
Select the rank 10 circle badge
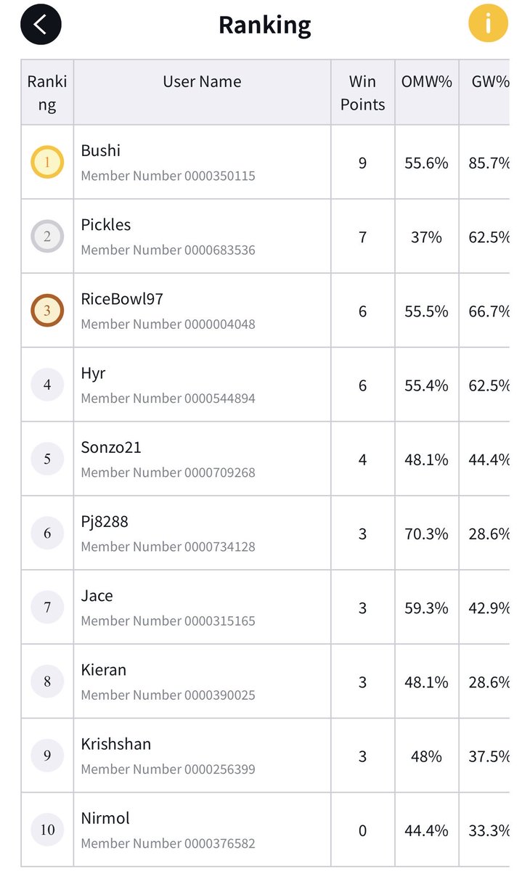point(47,830)
